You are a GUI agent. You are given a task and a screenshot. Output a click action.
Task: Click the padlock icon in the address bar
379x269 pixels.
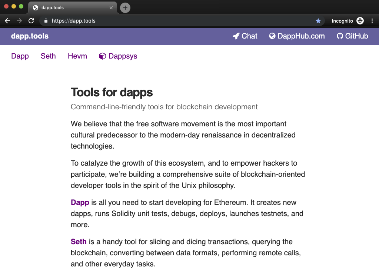point(46,21)
